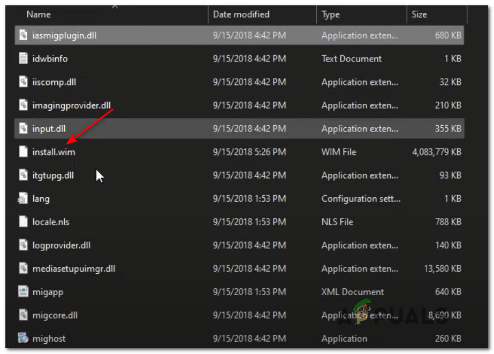Select the install.wim file name

[x=54, y=152]
